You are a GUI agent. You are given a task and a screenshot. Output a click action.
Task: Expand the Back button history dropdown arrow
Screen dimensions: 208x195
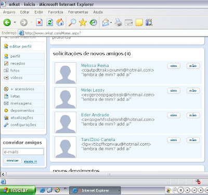pos(15,22)
